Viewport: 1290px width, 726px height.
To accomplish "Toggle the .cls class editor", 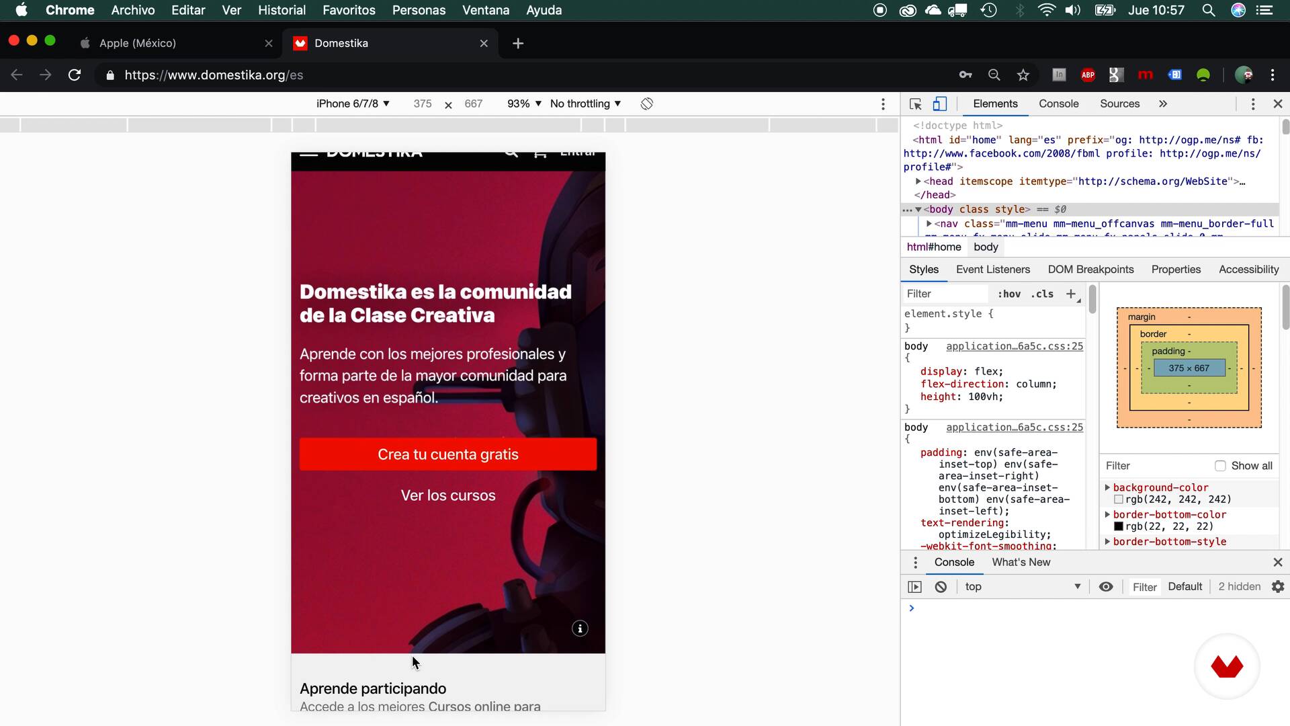I will (x=1042, y=294).
